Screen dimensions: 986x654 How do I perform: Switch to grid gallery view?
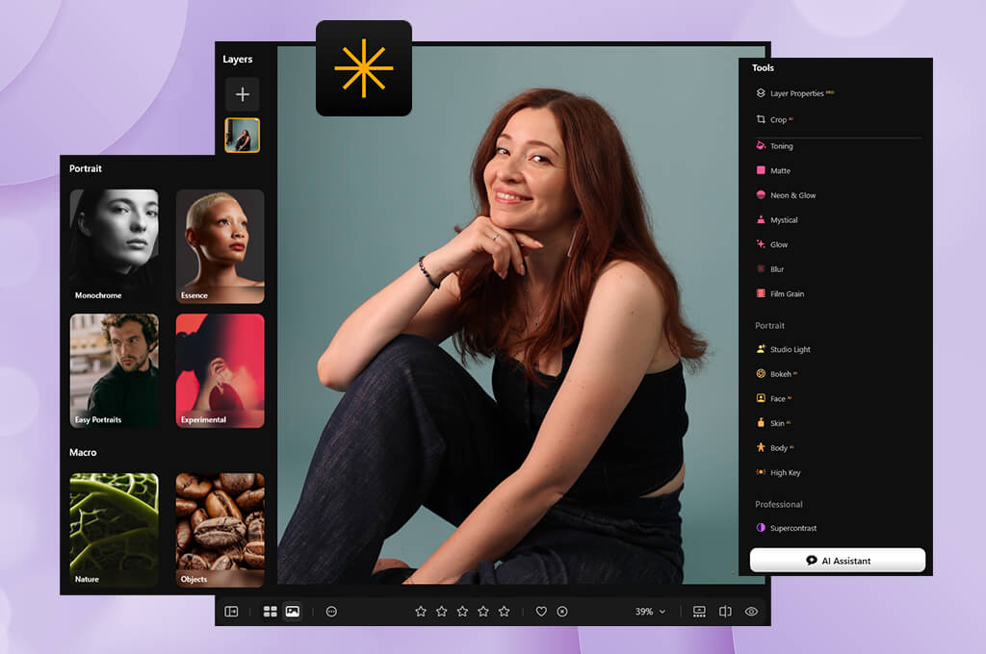pyautogui.click(x=271, y=612)
